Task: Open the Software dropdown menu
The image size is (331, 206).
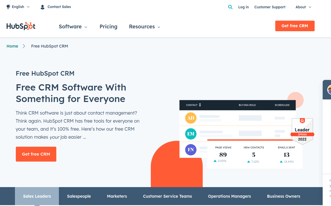Action: pos(73,27)
